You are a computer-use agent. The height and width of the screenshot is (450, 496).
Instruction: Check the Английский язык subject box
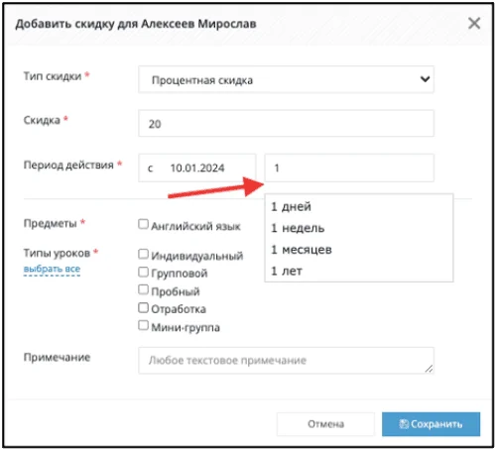143,224
